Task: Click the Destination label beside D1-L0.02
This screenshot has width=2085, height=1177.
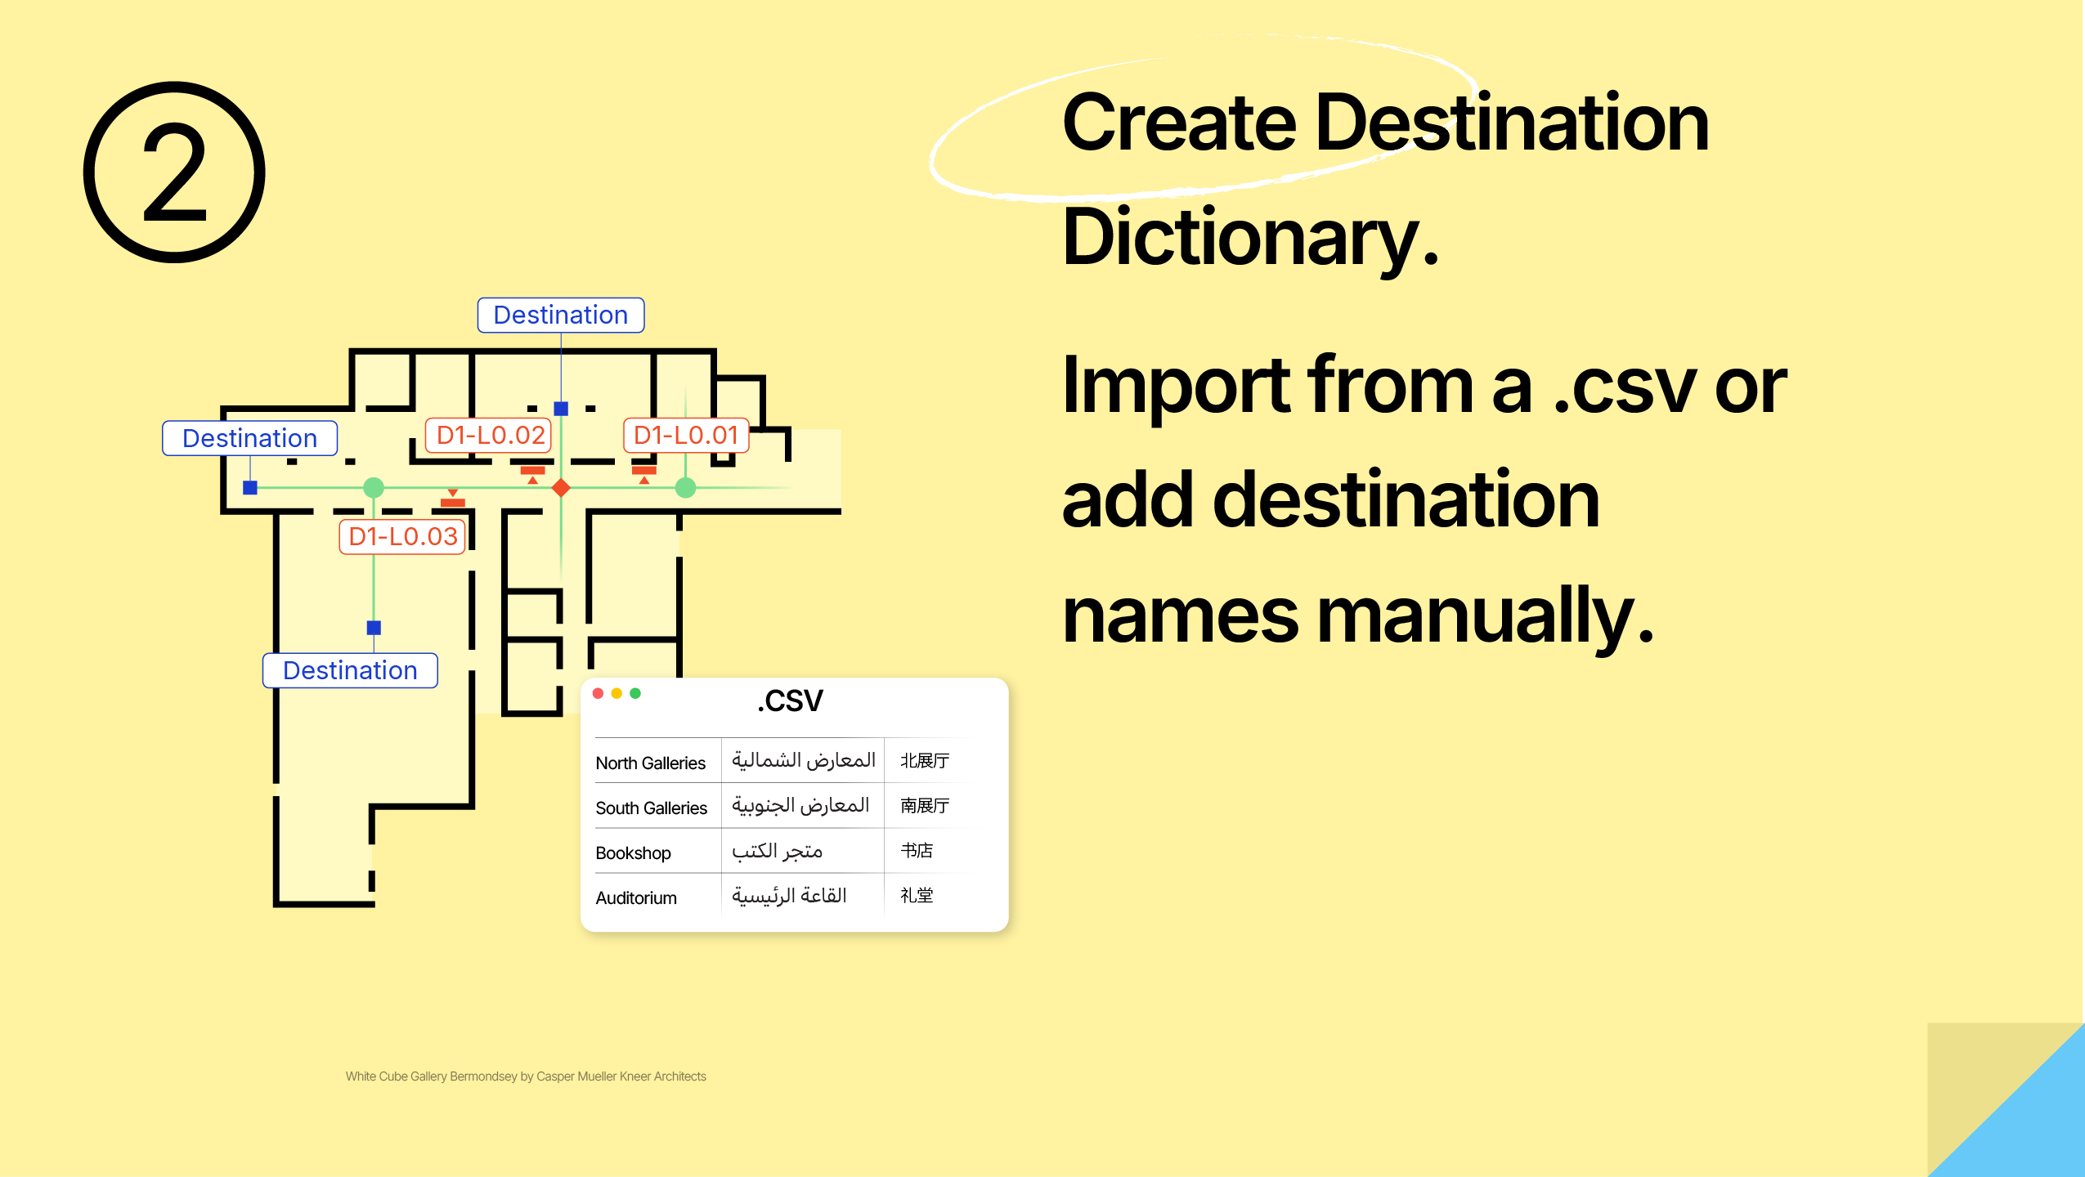Action: (x=249, y=438)
